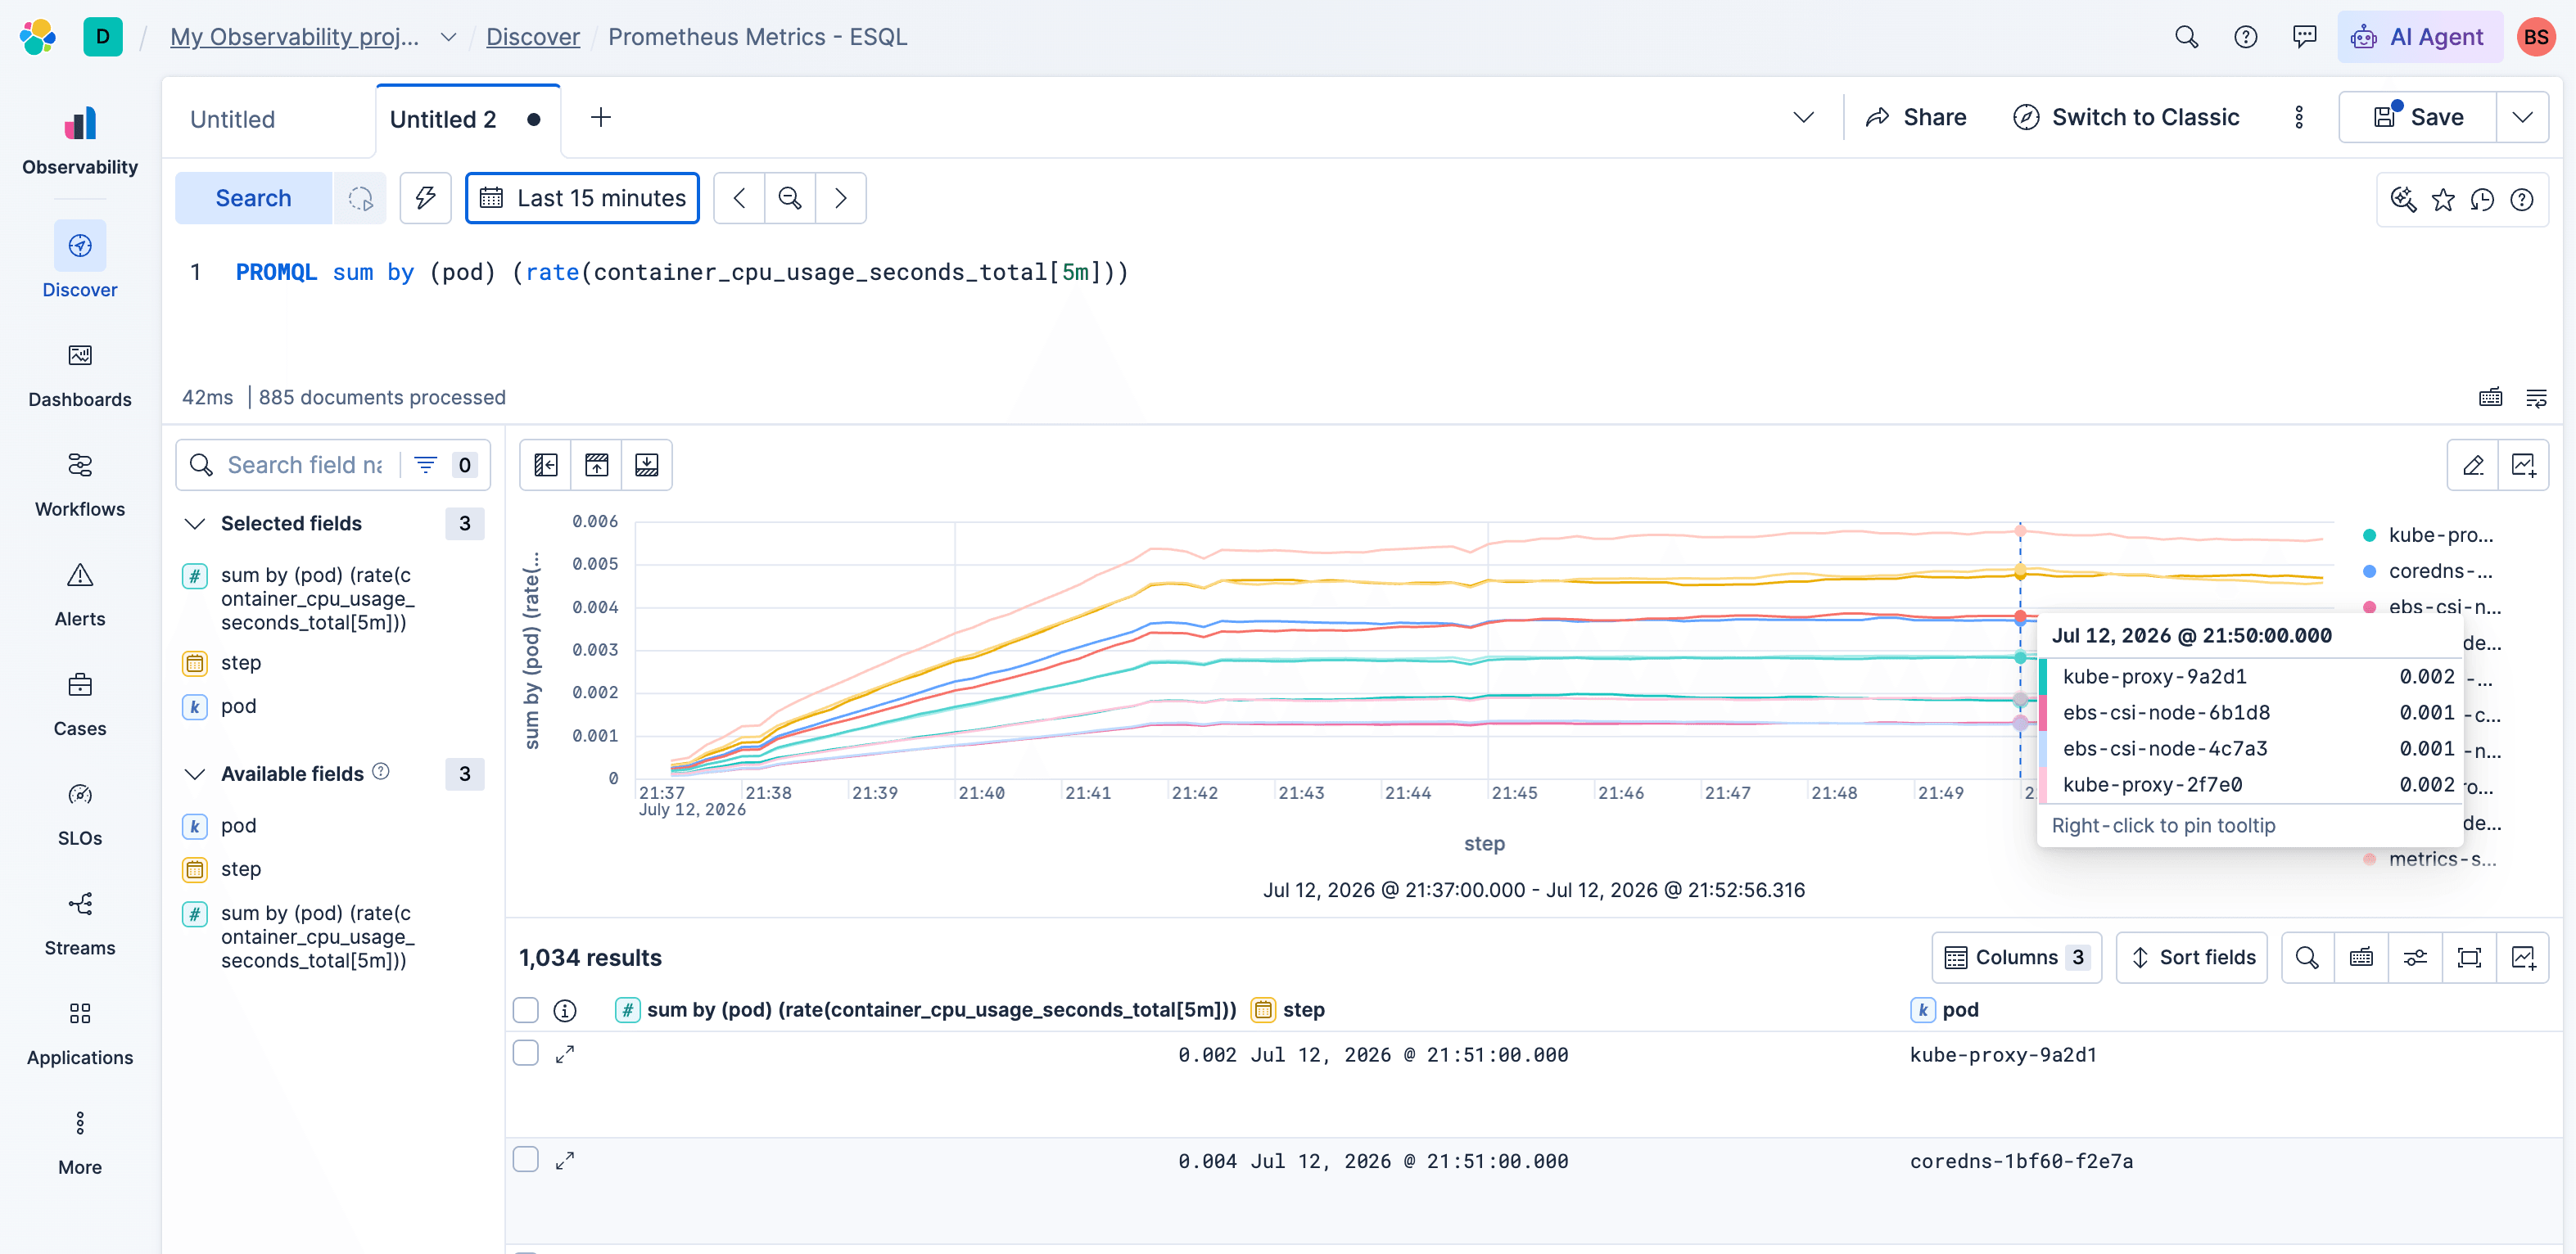Open the help menu icon

[2246, 37]
